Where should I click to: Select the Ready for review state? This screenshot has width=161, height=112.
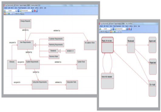108,45
